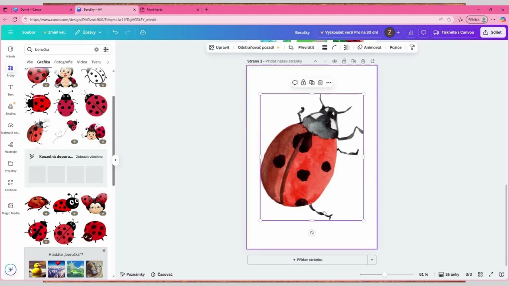Click Zobrazit všechno link
Viewport: 509px width, 286px height.
pos(89,157)
